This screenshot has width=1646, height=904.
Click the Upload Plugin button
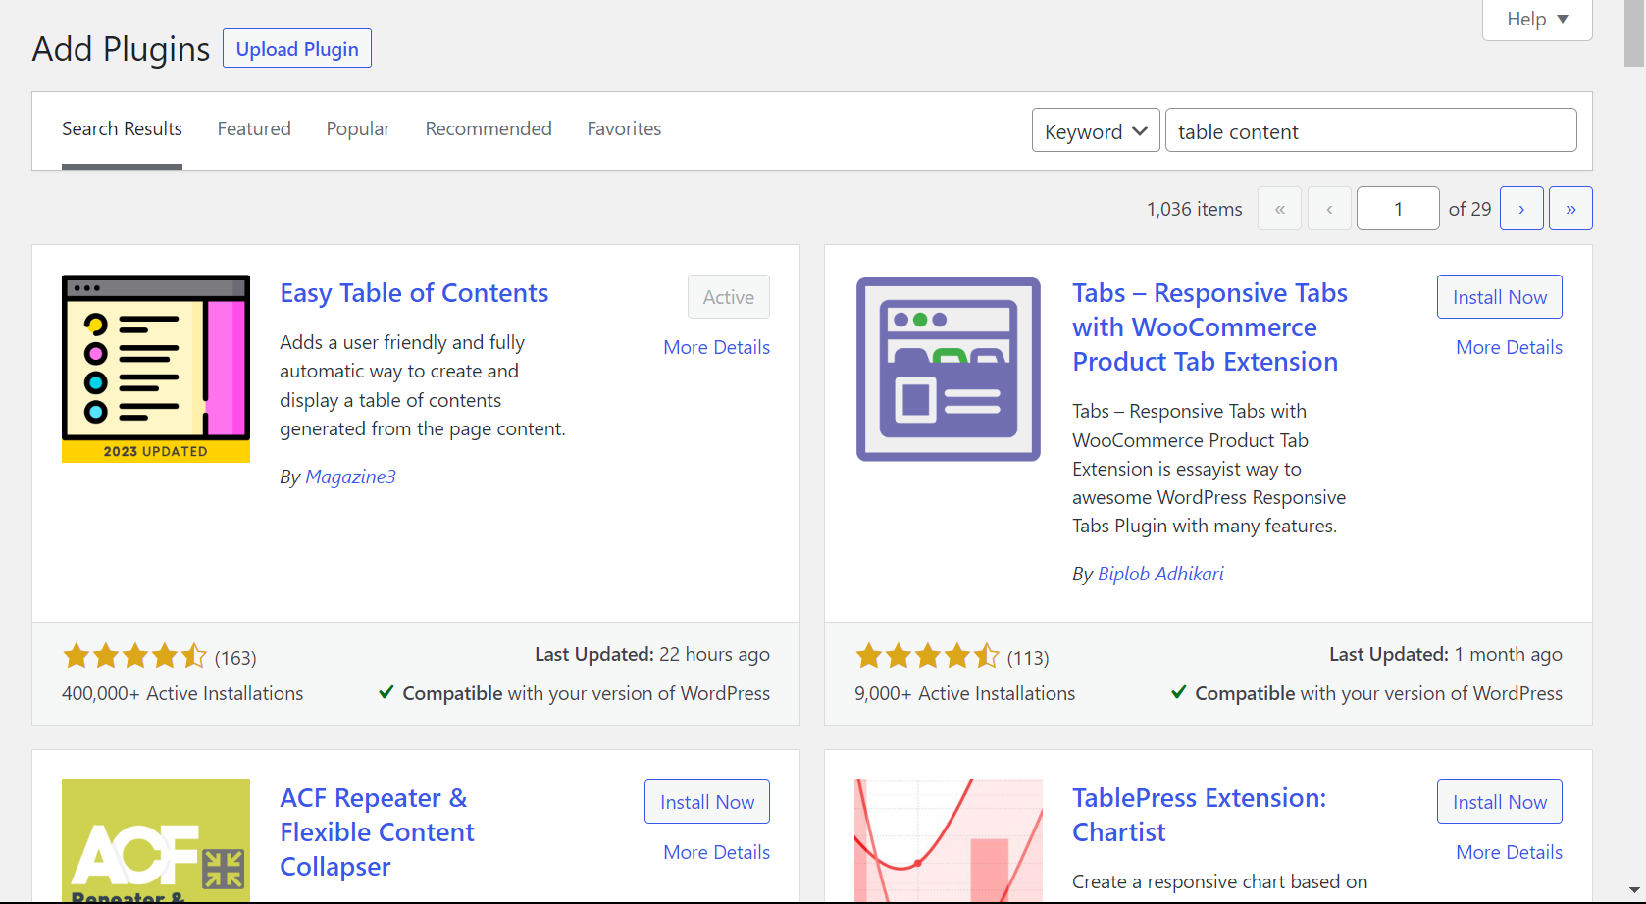[x=297, y=48]
